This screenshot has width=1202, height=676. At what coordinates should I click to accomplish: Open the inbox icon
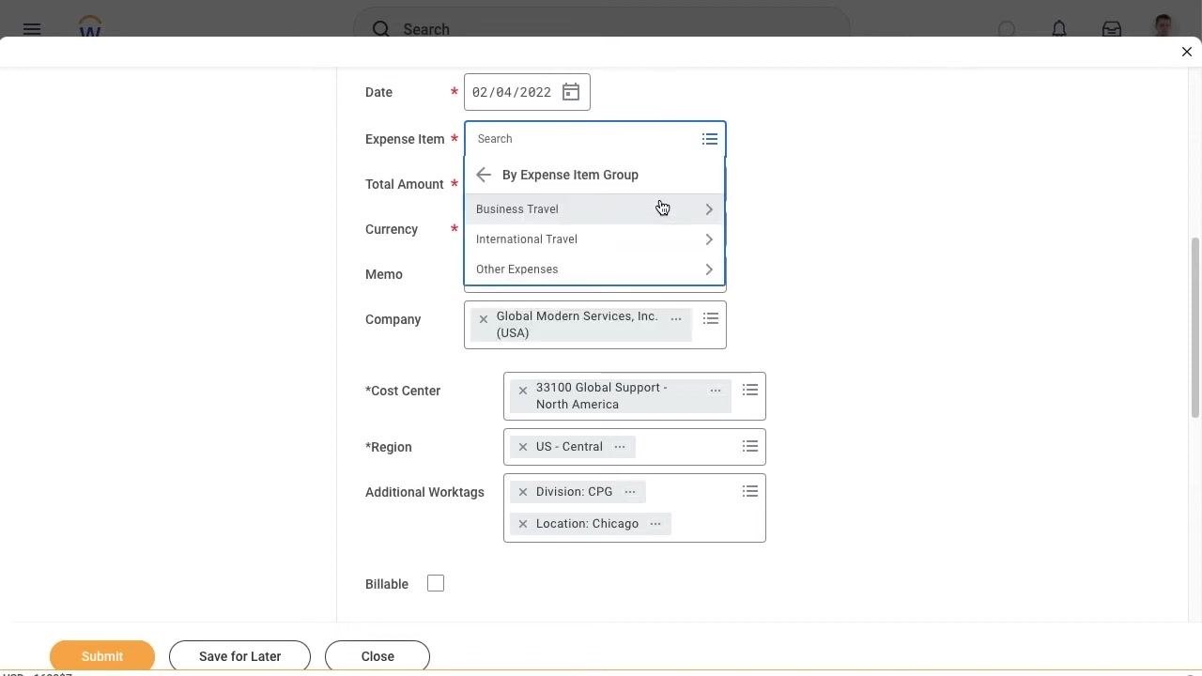1112,29
